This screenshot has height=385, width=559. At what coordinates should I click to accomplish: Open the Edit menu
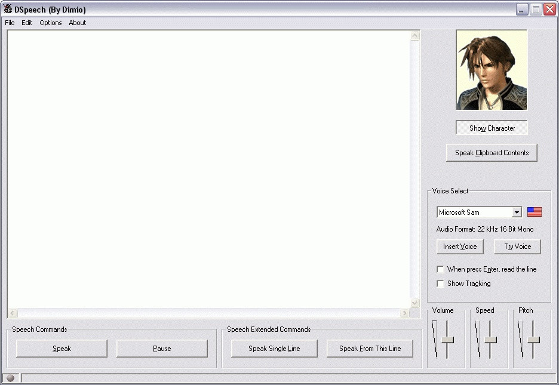click(x=27, y=23)
